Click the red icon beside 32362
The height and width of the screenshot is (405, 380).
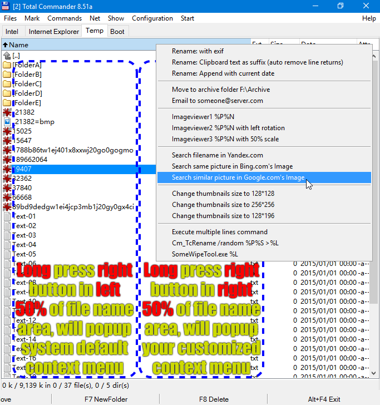click(x=7, y=179)
